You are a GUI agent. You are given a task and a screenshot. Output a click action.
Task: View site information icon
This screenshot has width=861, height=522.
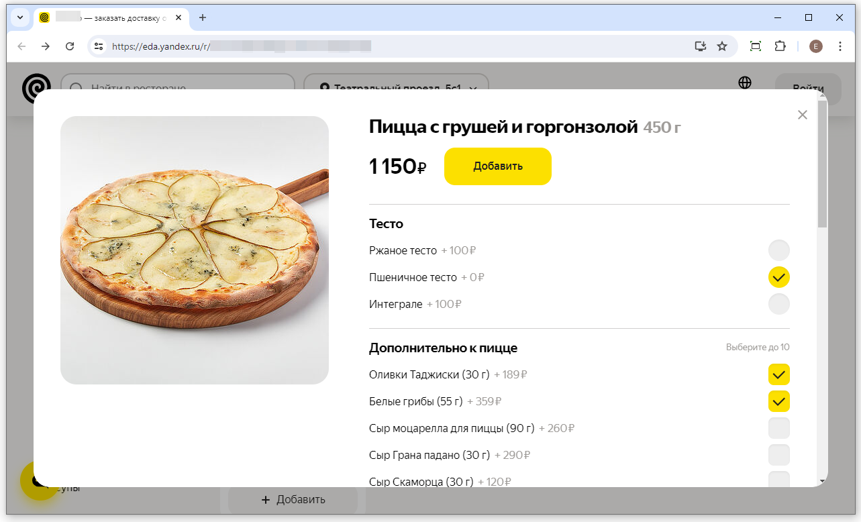tap(99, 46)
